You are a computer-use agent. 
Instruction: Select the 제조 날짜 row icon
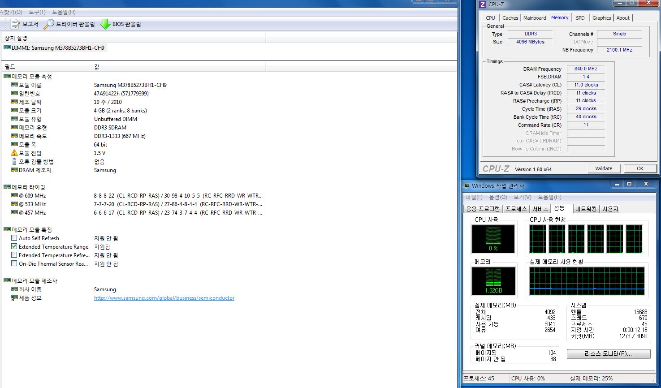coord(14,102)
